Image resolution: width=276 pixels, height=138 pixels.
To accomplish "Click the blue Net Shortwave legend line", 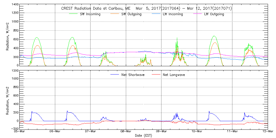I will (115, 75).
